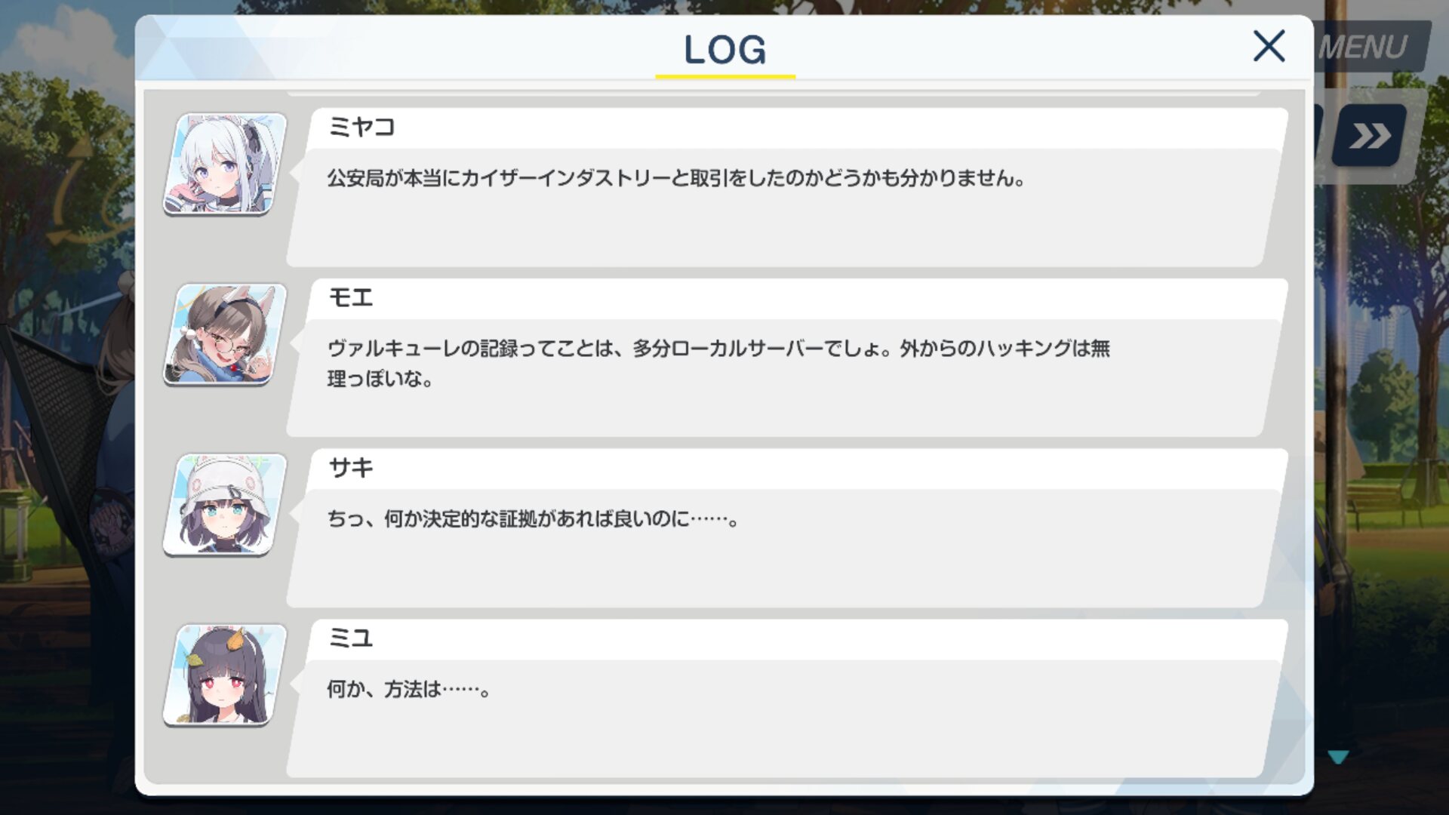Click the サキ name label
The height and width of the screenshot is (815, 1449).
(351, 468)
